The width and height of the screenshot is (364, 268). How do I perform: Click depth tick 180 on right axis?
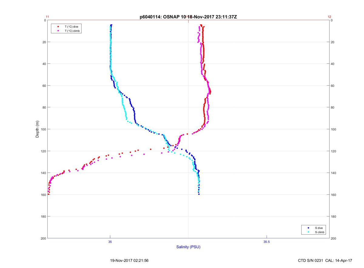[x=333, y=217]
